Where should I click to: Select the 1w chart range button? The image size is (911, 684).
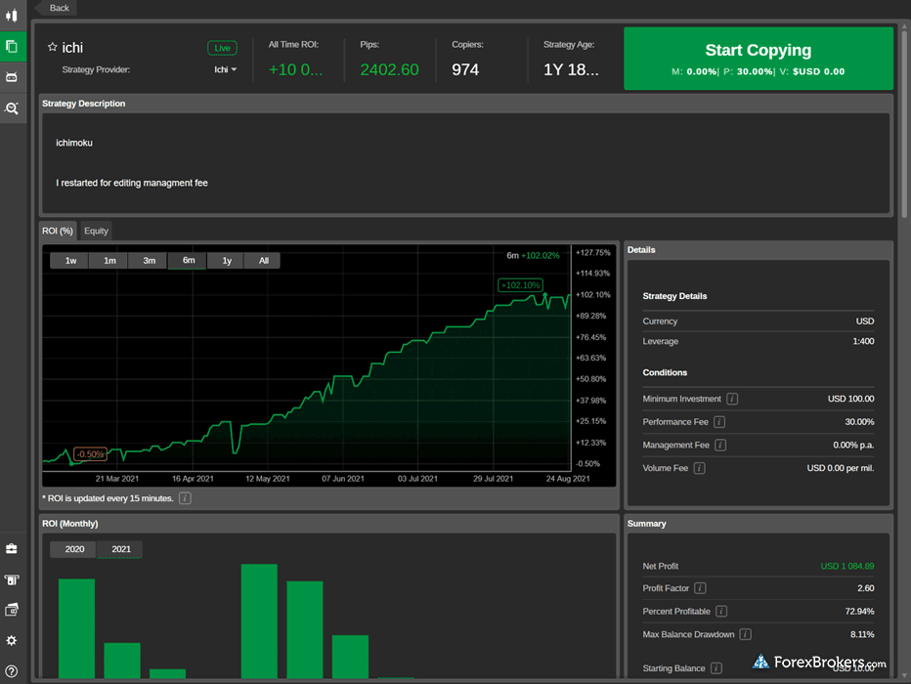70,261
